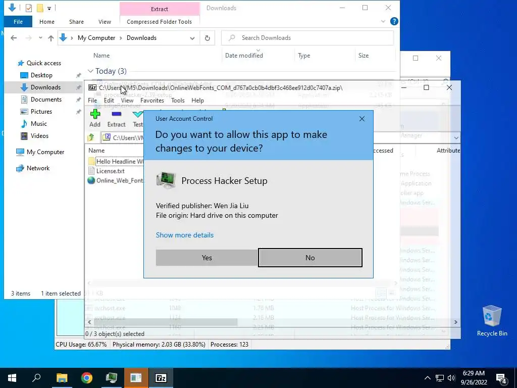Collapse the Today (3) group
The image size is (517, 388).
click(90, 71)
